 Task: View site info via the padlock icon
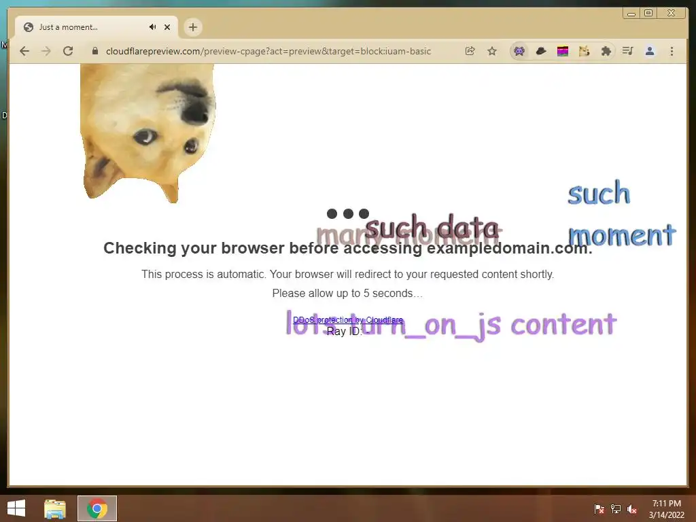pos(95,51)
